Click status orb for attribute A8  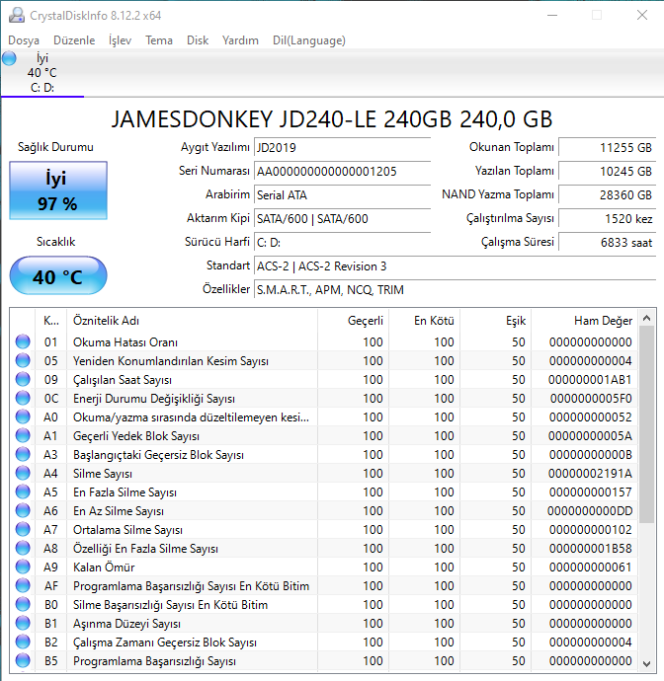23,548
